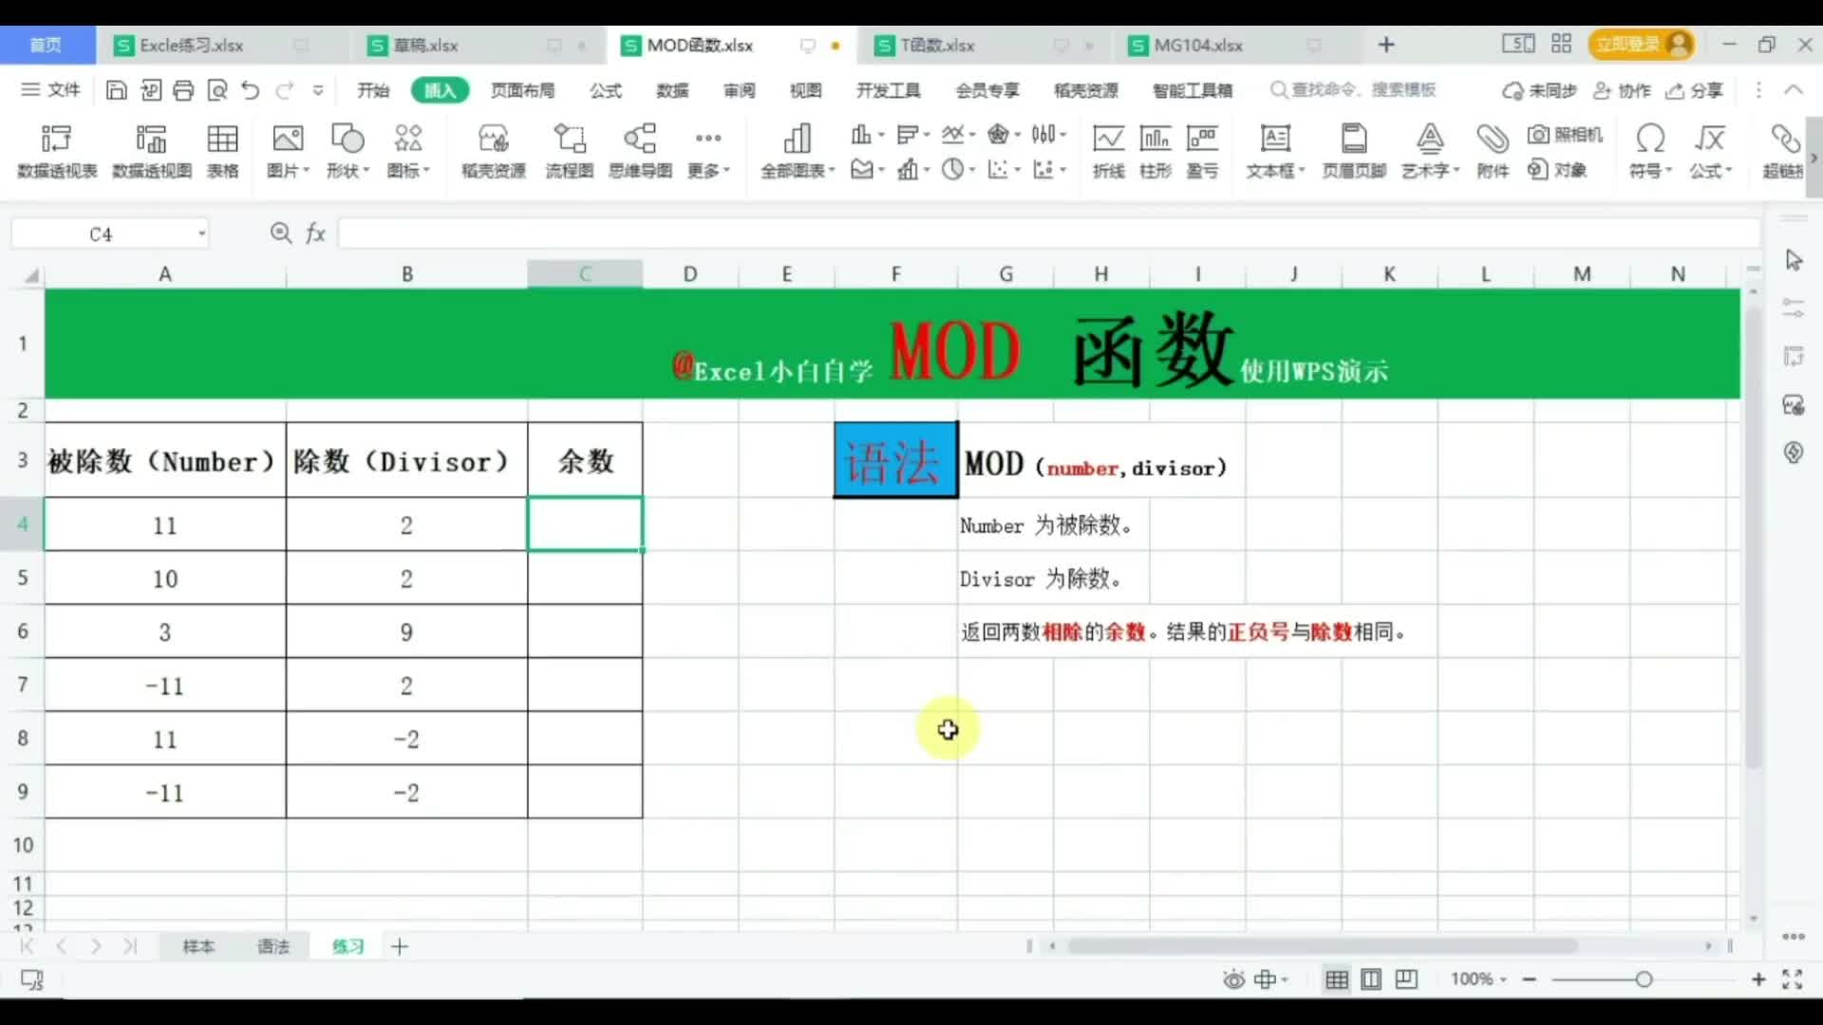Insert a symbol (符号)

click(x=1649, y=150)
